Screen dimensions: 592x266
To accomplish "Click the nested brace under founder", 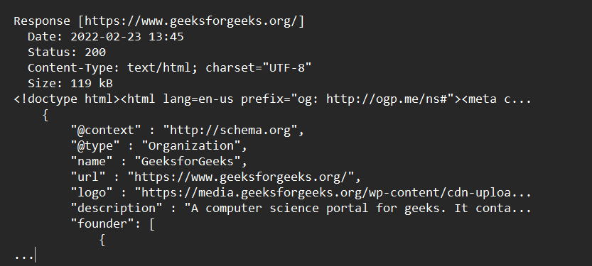I will (x=102, y=240).
